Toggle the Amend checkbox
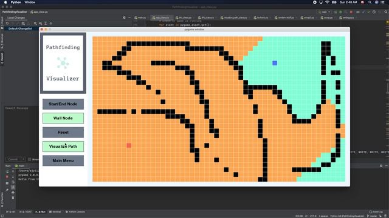The height and width of the screenshot is (218, 389). pyautogui.click(x=30, y=159)
